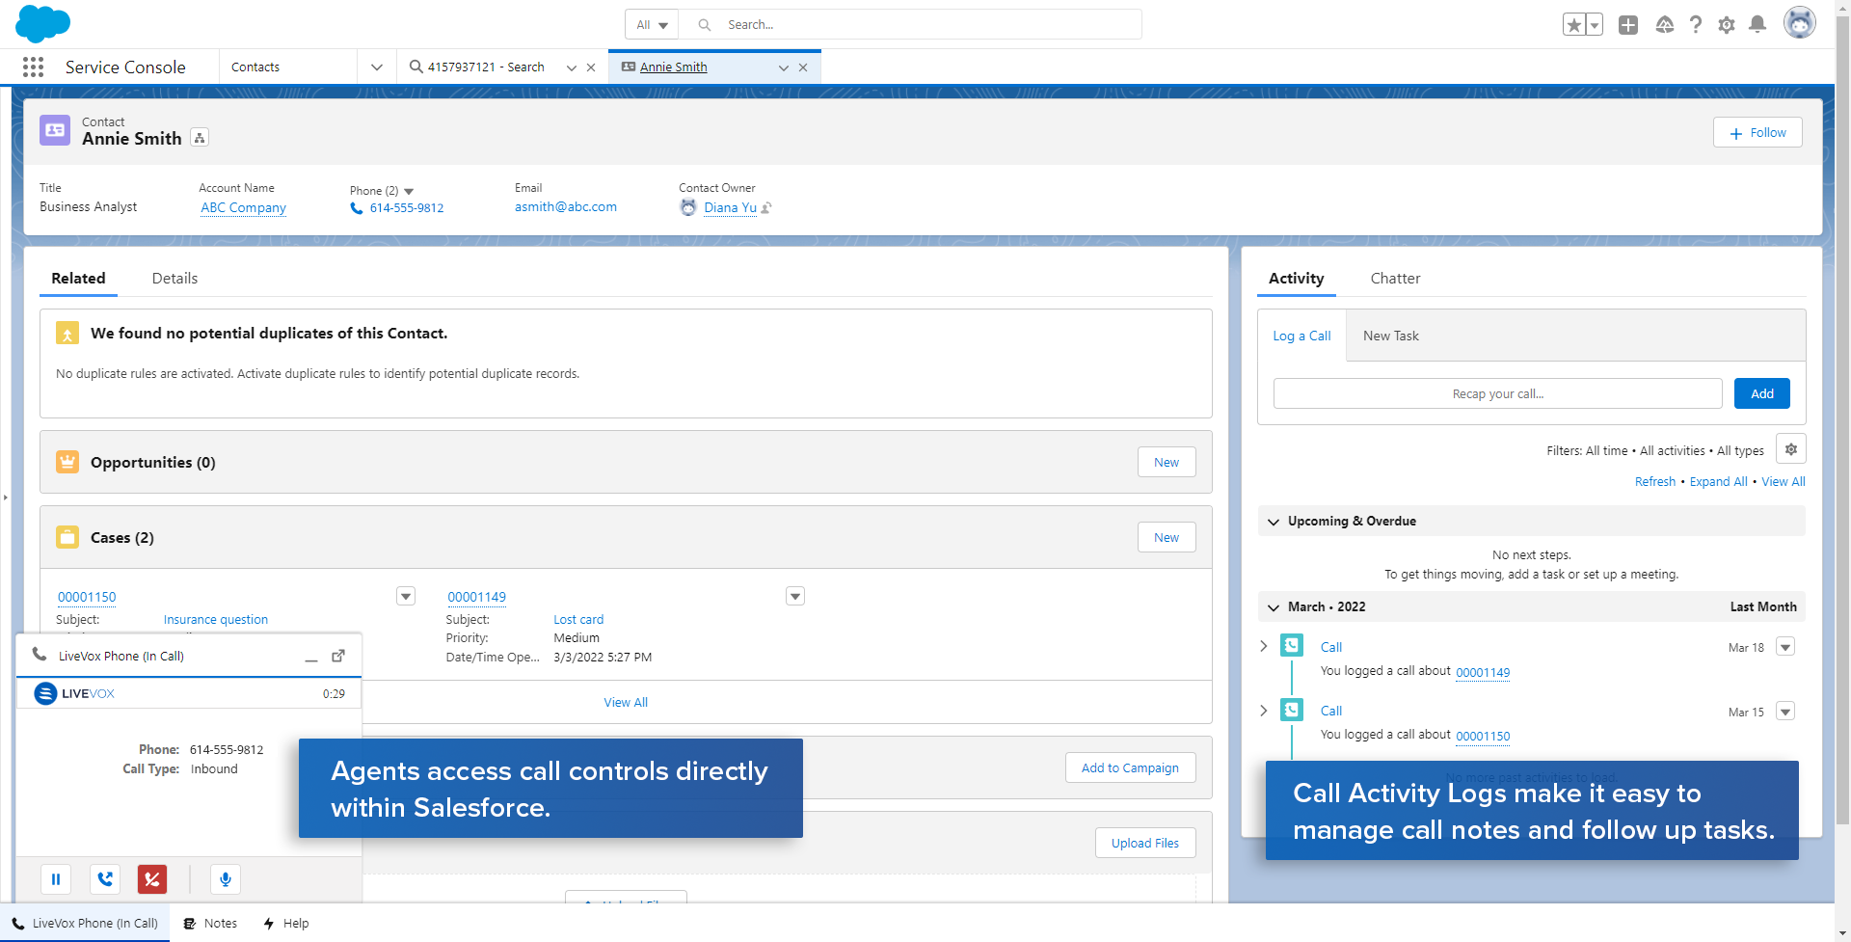Change contact owner icon next to Diana Yu

[766, 207]
